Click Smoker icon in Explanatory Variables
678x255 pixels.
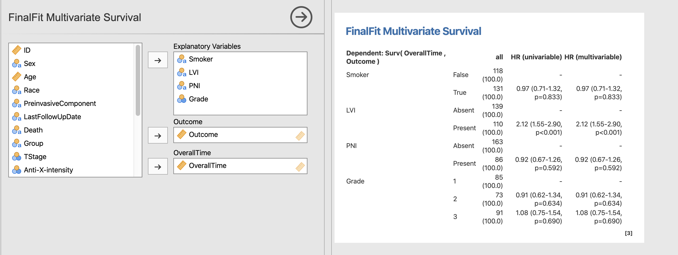pos(182,59)
